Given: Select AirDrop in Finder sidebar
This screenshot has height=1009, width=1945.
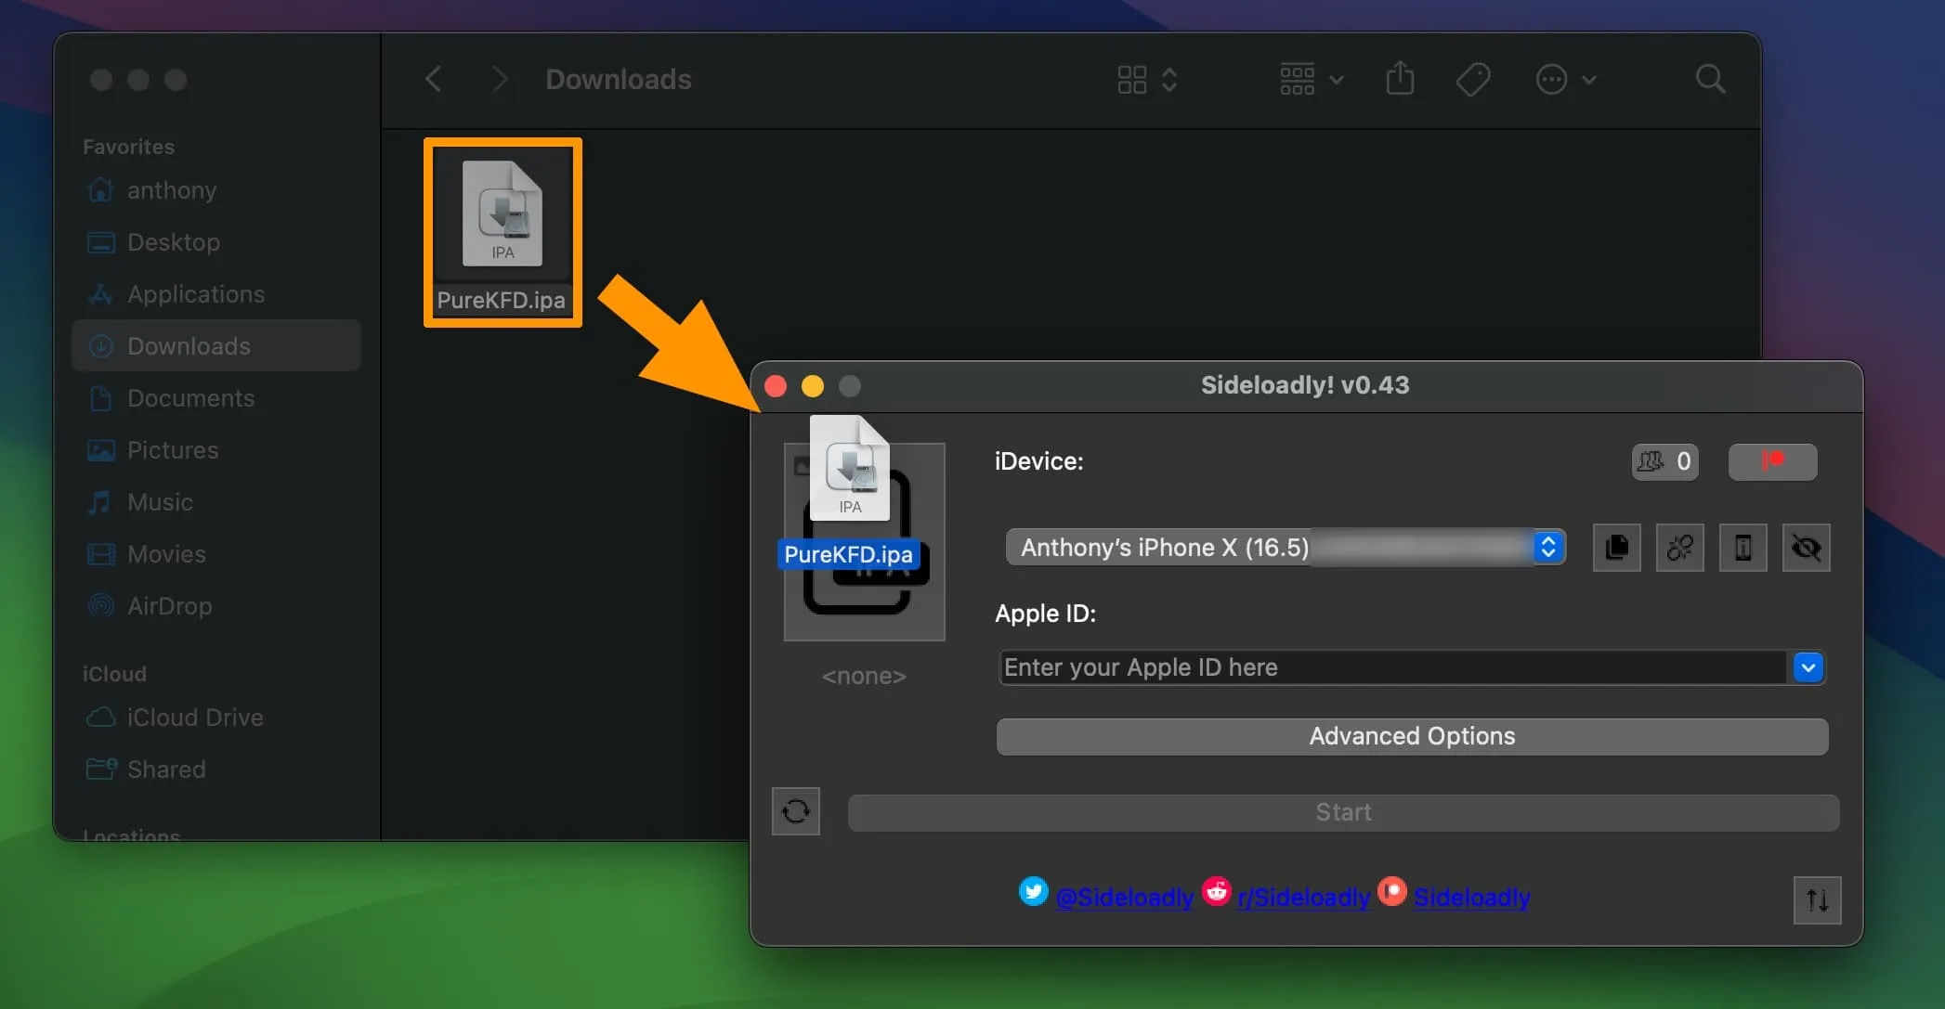Looking at the screenshot, I should [x=216, y=606].
